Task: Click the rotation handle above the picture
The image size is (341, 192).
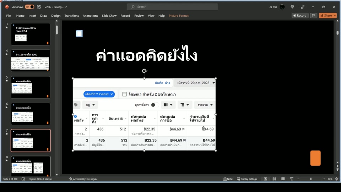Action: click(x=145, y=71)
